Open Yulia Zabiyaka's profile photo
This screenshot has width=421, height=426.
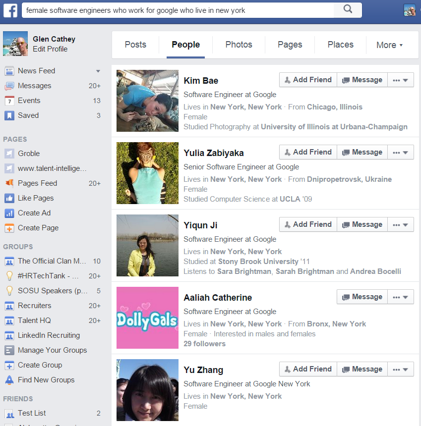point(147,173)
